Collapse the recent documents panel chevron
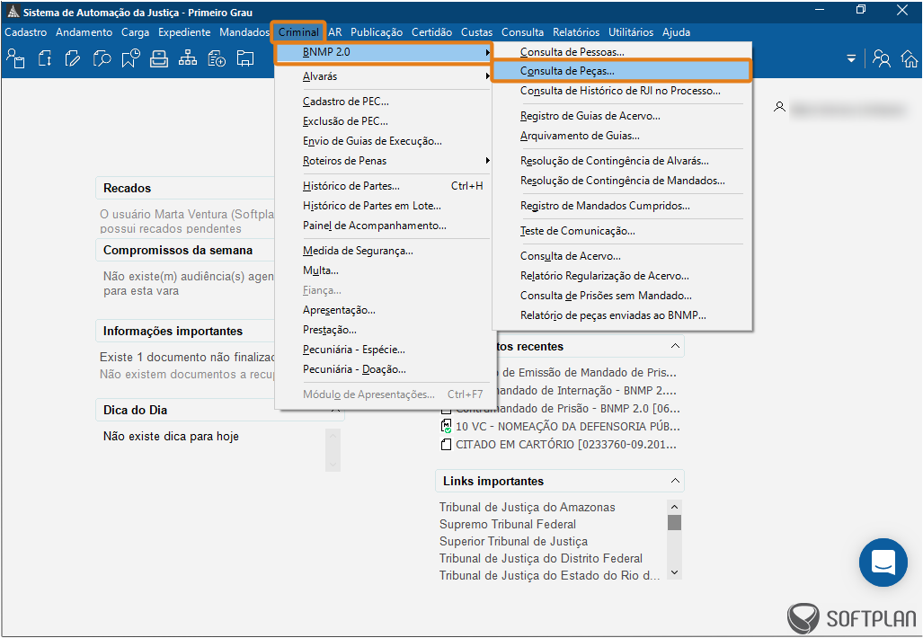923x638 pixels. tap(675, 346)
